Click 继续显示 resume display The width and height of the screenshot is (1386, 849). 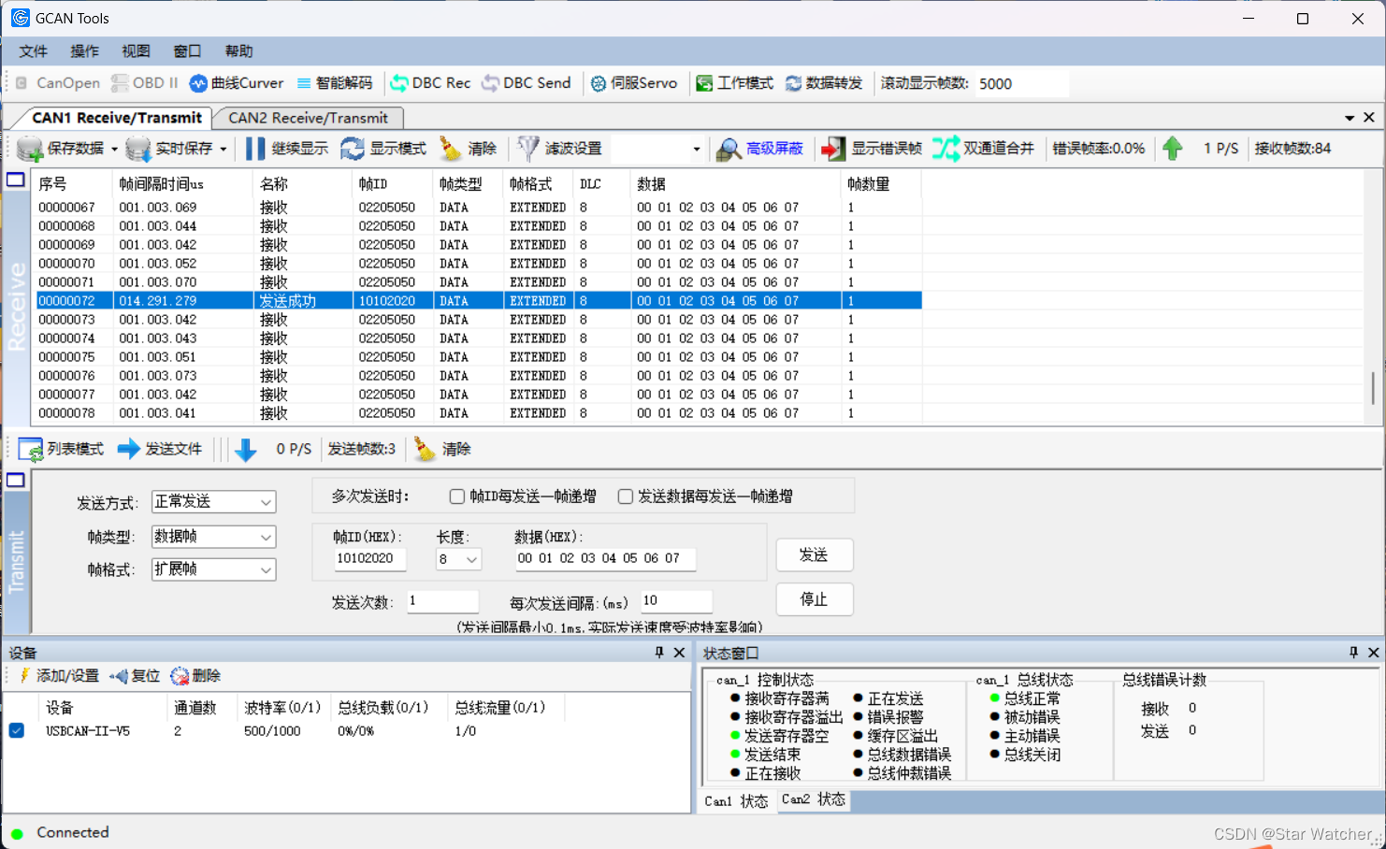(286, 149)
